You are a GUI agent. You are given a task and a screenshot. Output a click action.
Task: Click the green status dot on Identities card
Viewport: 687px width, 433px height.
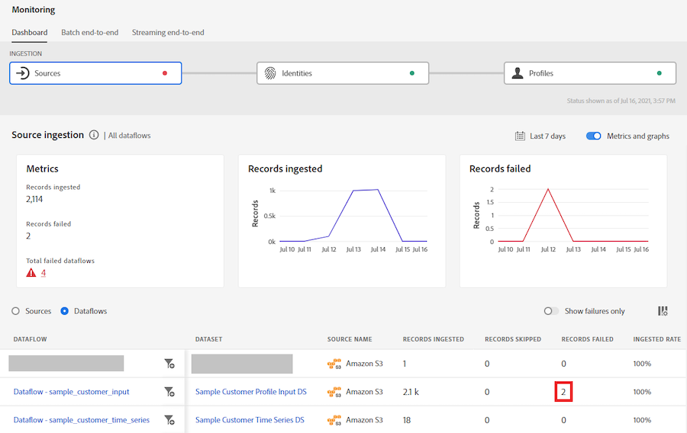click(x=412, y=73)
